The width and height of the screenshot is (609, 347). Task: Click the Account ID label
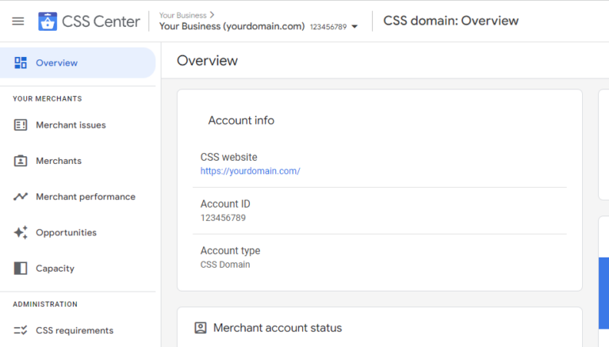pos(225,204)
